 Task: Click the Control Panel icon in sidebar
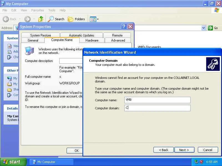coord(9,95)
